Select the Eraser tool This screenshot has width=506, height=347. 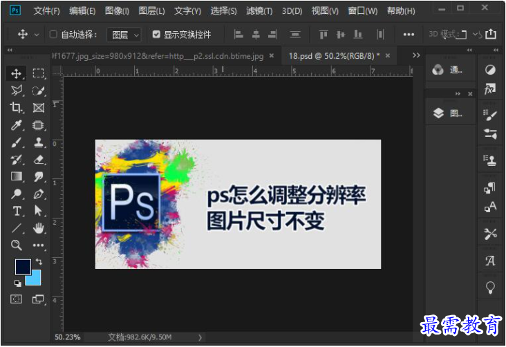pyautogui.click(x=39, y=160)
